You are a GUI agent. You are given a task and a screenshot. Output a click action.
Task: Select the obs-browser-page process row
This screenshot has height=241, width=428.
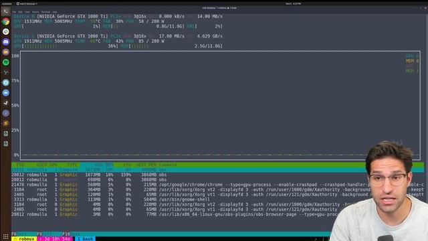(217, 214)
